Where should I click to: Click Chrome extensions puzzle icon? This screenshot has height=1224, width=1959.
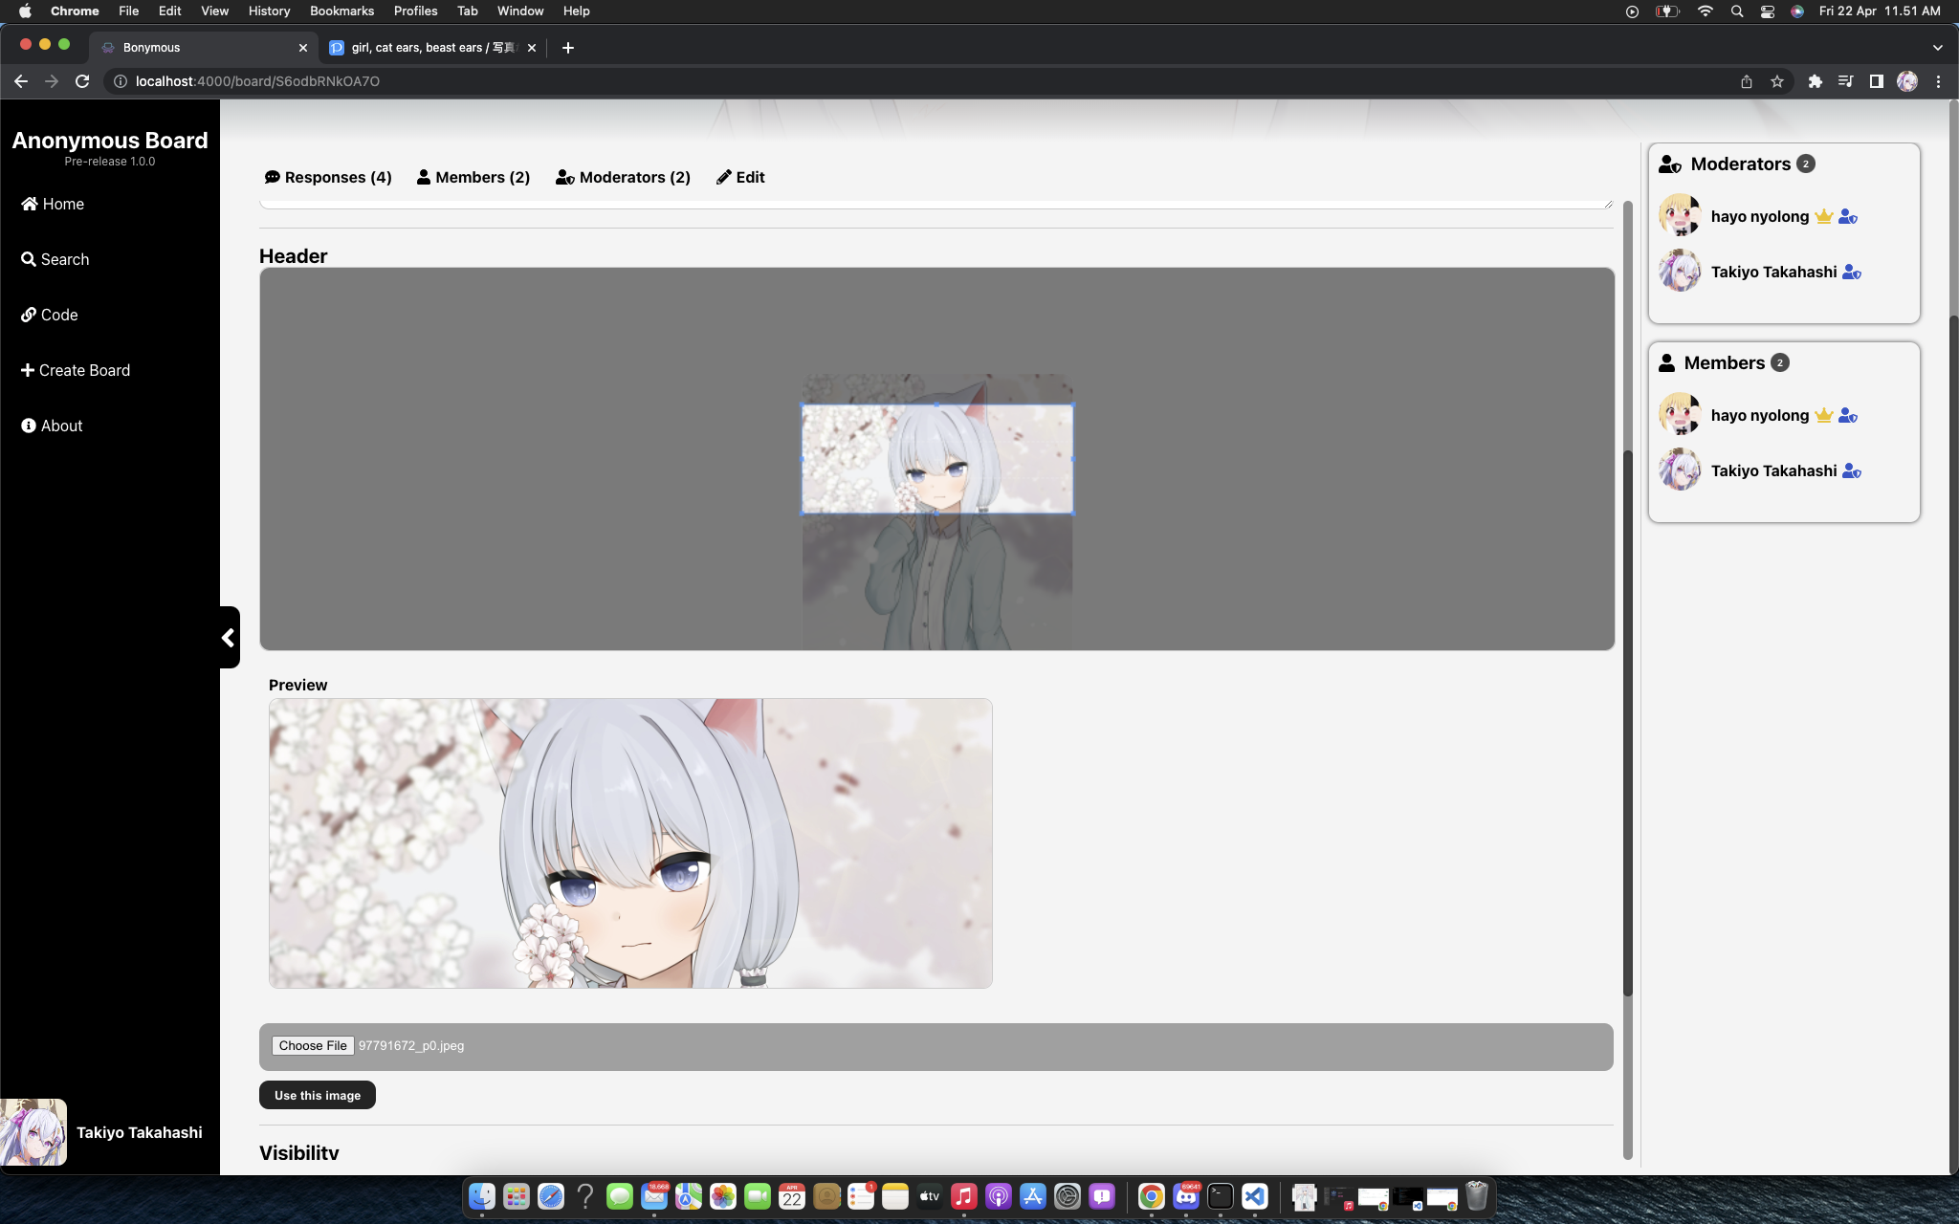tap(1815, 81)
